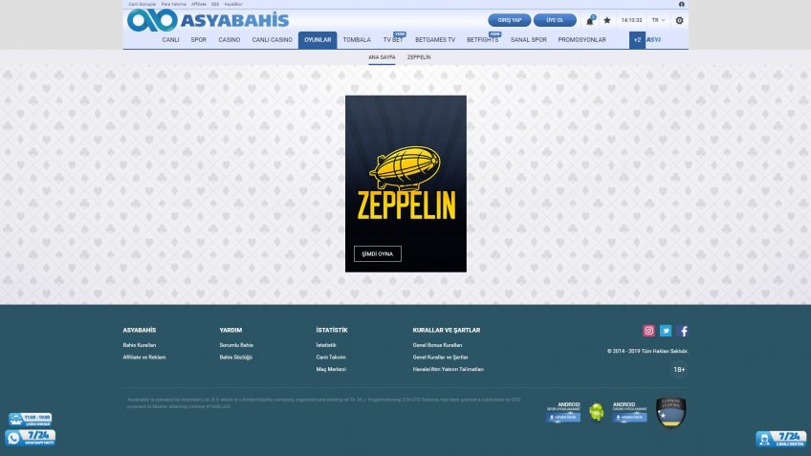811x456 pixels.
Task: Click the lock icon at top right
Action: pos(682,4)
